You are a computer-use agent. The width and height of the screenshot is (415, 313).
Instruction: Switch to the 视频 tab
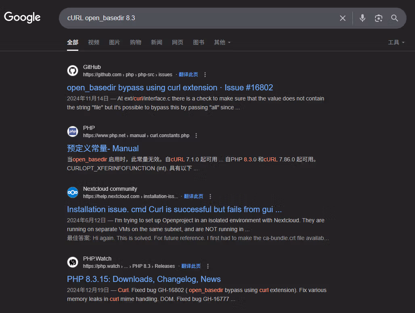coord(94,42)
